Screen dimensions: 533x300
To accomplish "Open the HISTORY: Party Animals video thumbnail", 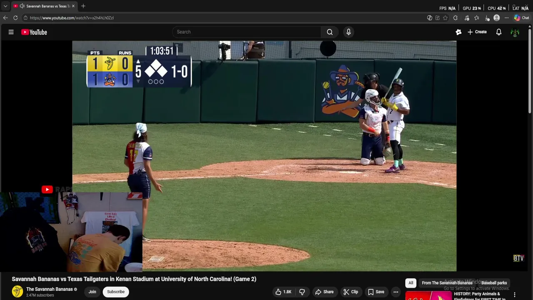I will 428,295.
